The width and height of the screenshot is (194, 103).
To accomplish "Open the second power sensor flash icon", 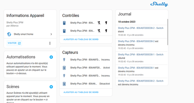I will coord(64,76).
